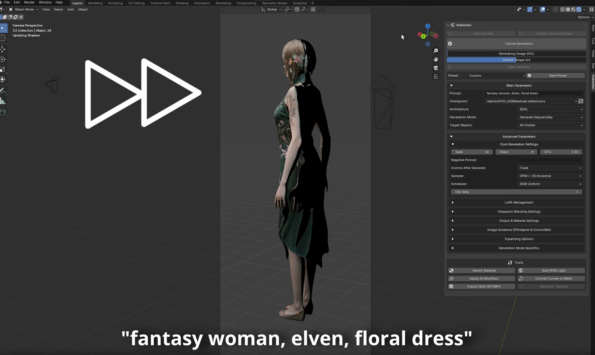Expand Output & Material Settings
The width and height of the screenshot is (595, 355).
517,221
